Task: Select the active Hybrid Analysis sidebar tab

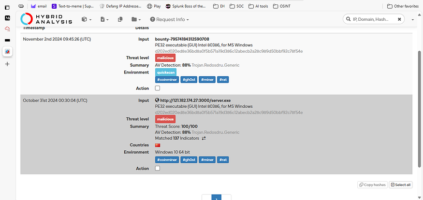Action: 7,51
